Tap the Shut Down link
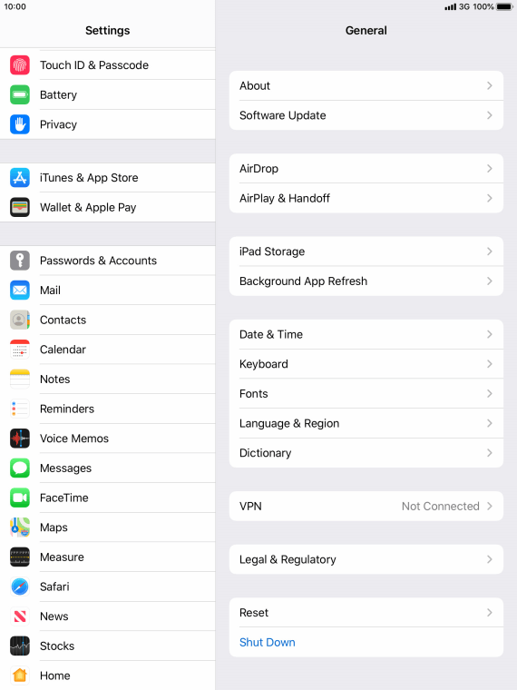Screen dimensions: 517x690 coord(268,643)
